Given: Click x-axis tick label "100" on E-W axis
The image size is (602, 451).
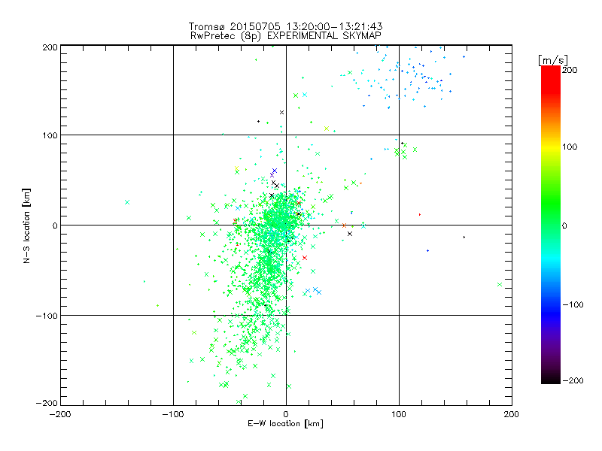Looking at the screenshot, I should (399, 414).
